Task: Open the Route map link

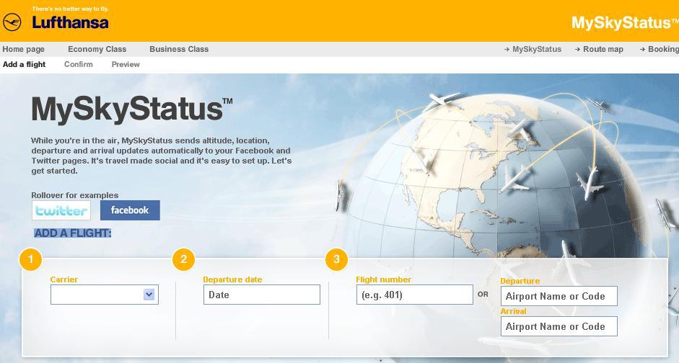Action: (599, 49)
